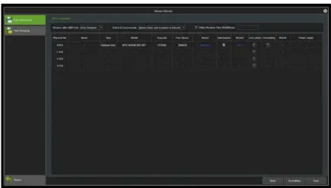Screen dimensions: 331x188
Task: Switch to the Disk Grouping sidebar tab
Action: 25,30
